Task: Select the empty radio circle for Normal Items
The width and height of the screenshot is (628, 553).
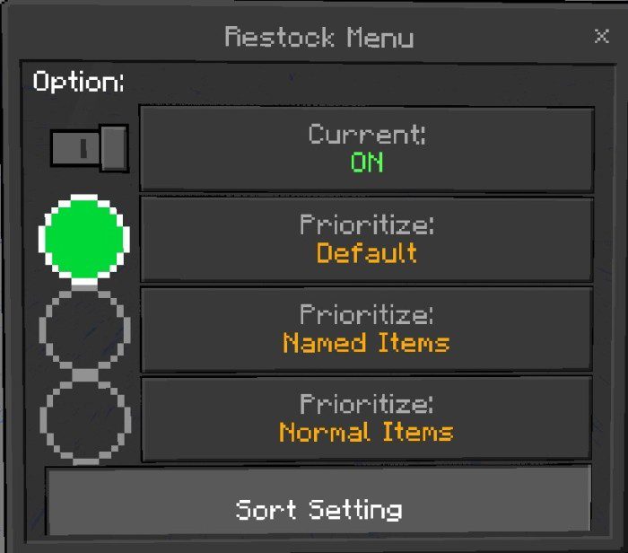Action: coord(85,420)
